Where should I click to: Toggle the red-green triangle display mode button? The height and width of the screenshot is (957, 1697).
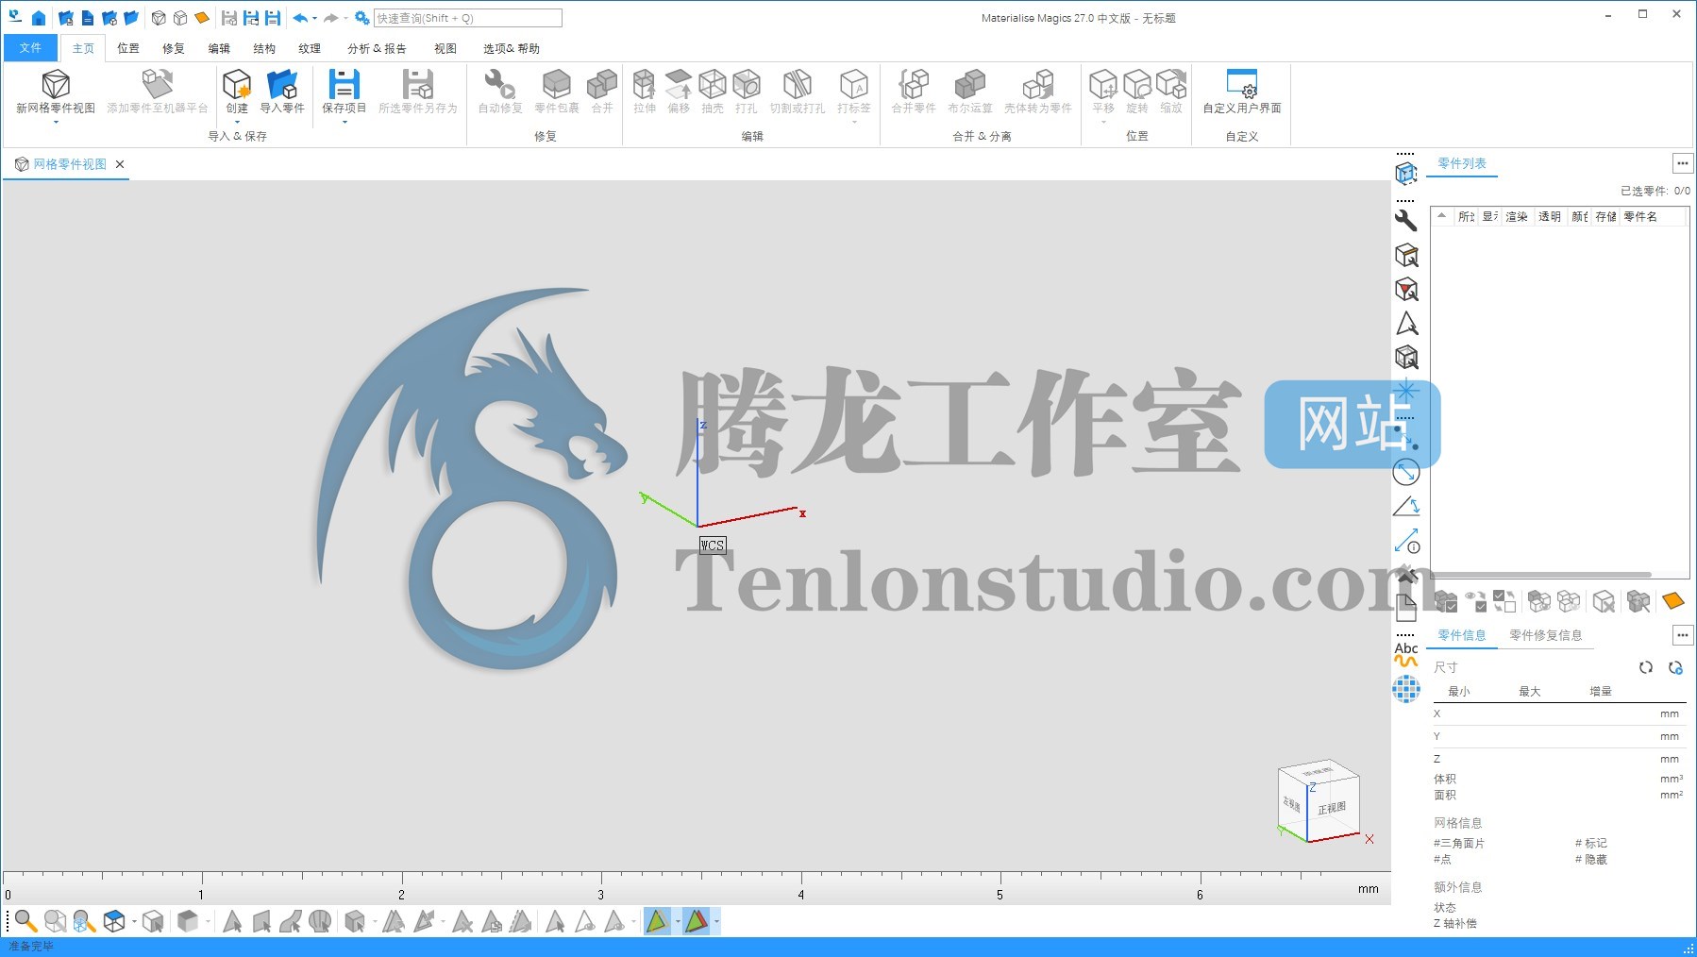pyautogui.click(x=697, y=921)
